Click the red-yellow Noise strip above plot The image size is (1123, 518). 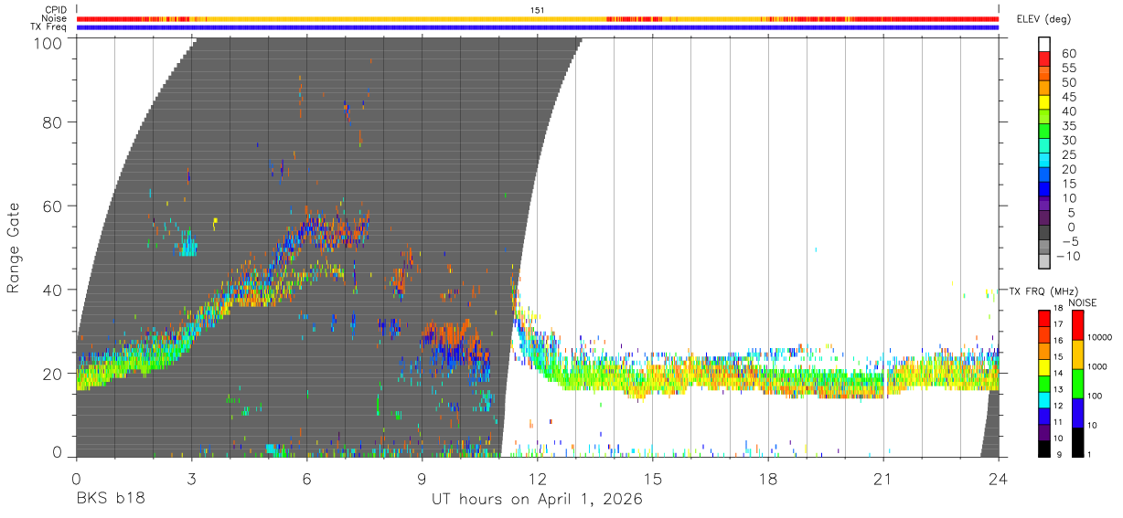(x=538, y=18)
